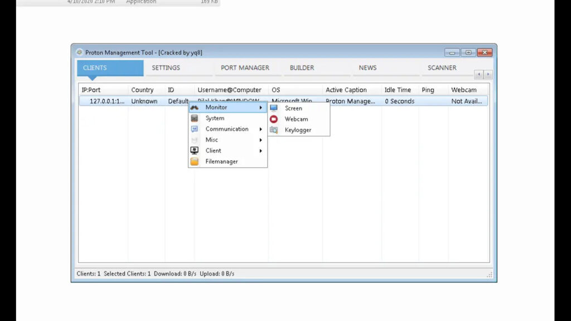Click the Keylogger entry's icon

pos(274,130)
